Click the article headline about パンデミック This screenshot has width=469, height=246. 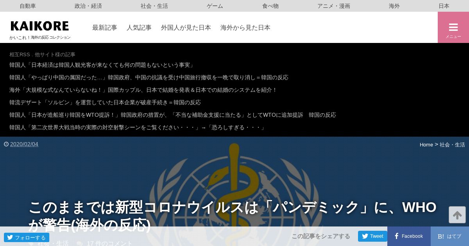233,216
